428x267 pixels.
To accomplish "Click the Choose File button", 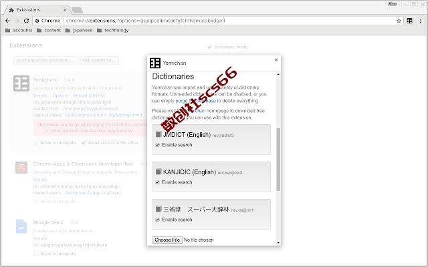I will 167,240.
